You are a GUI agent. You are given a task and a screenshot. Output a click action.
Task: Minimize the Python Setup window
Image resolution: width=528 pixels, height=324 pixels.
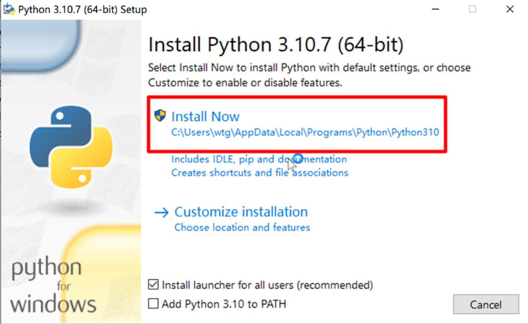436,9
